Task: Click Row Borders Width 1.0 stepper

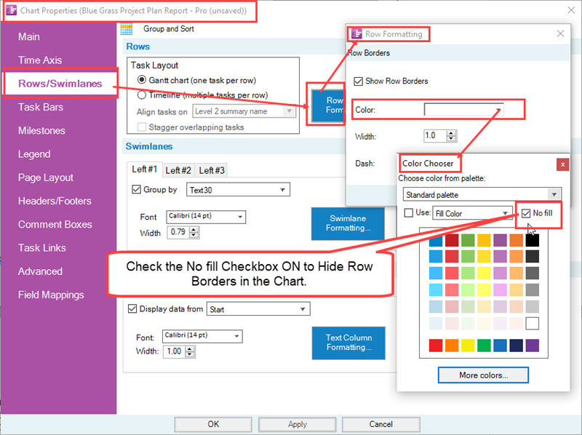Action: click(451, 136)
